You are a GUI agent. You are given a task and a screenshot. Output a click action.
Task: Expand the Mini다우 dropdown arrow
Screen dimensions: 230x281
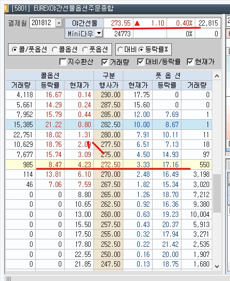[x=99, y=33]
